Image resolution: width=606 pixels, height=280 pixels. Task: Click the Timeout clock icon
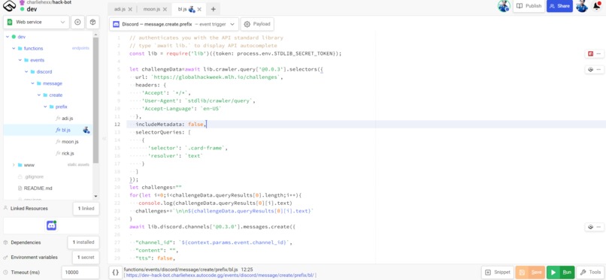click(x=5, y=272)
